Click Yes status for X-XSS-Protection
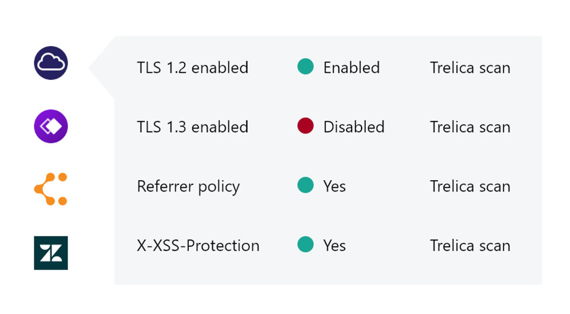Screen dimensions: 570x314 point(334,245)
